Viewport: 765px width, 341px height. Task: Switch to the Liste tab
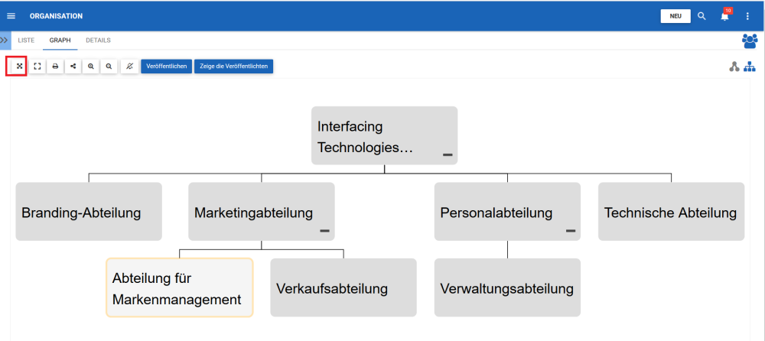tap(27, 41)
